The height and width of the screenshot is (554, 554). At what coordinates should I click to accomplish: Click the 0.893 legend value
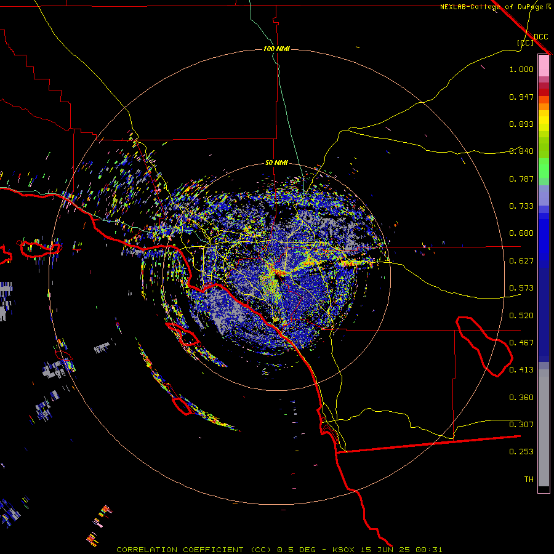[x=521, y=124]
